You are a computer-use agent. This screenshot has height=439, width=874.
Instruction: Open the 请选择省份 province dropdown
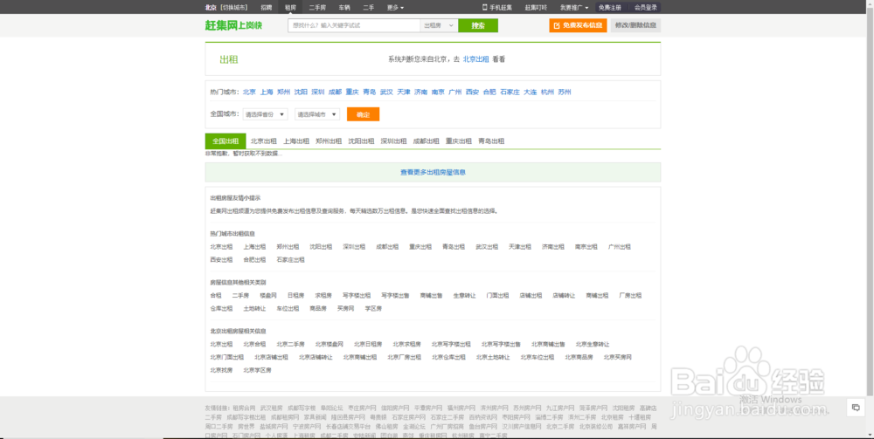pos(266,114)
